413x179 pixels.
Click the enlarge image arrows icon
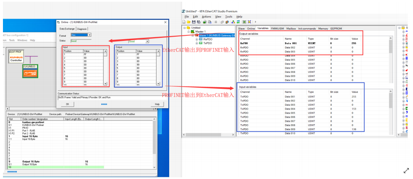click(406, 171)
